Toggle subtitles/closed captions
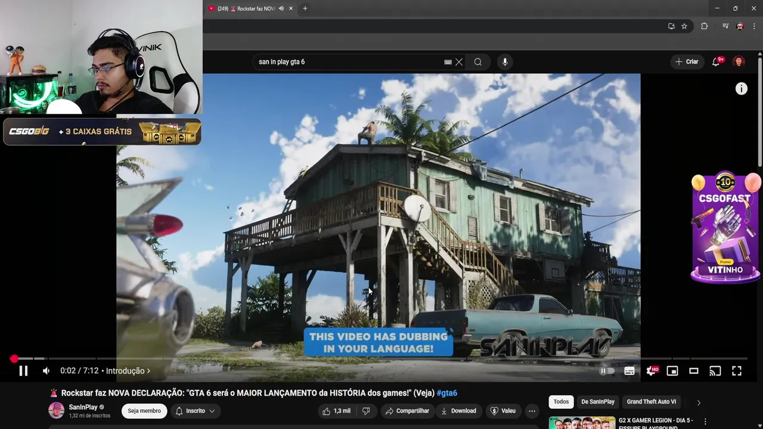763x429 pixels. point(629,371)
